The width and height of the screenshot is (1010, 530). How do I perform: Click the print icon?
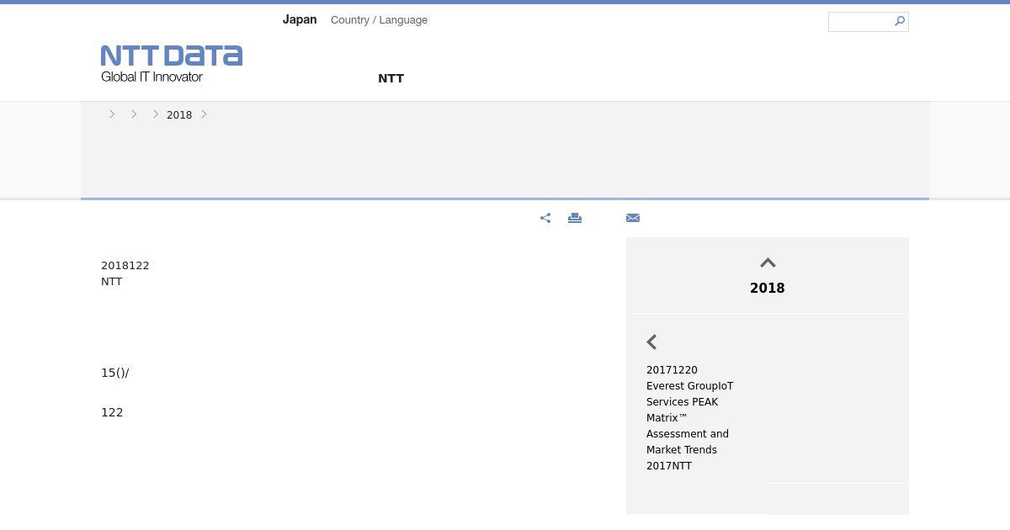point(575,218)
